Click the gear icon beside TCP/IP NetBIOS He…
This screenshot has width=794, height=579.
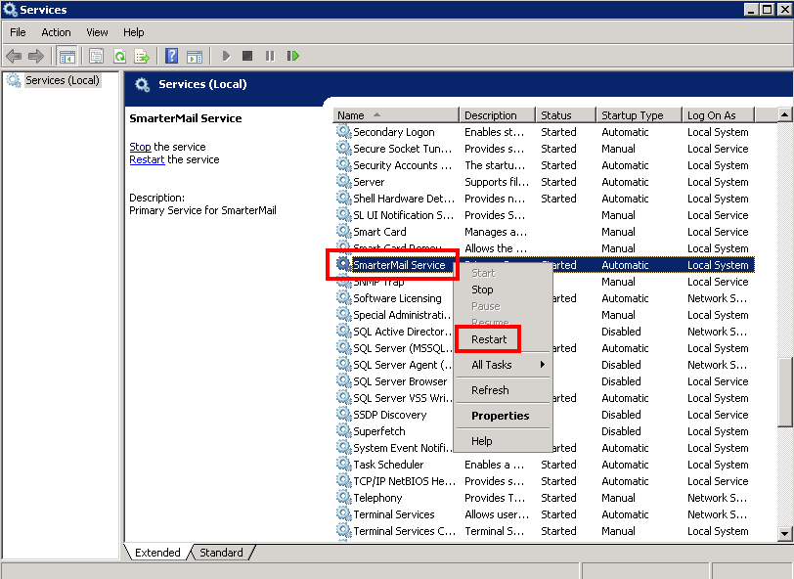344,481
